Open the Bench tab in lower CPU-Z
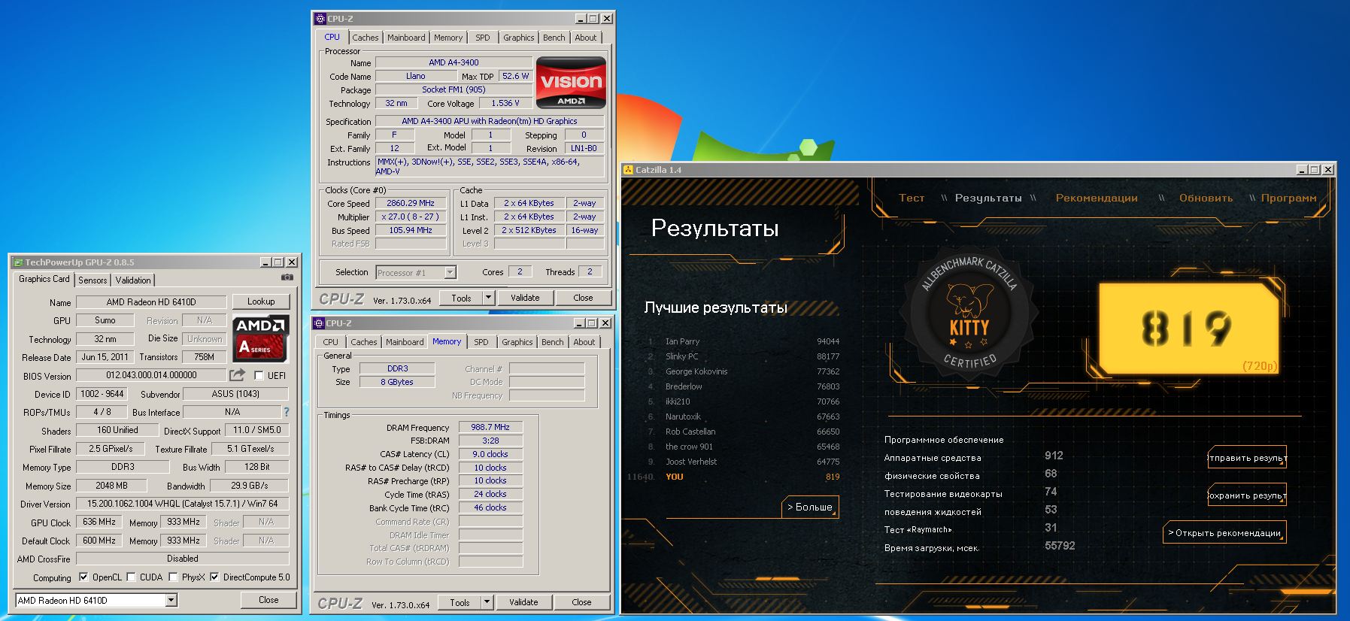The height and width of the screenshot is (621, 1350). click(553, 342)
